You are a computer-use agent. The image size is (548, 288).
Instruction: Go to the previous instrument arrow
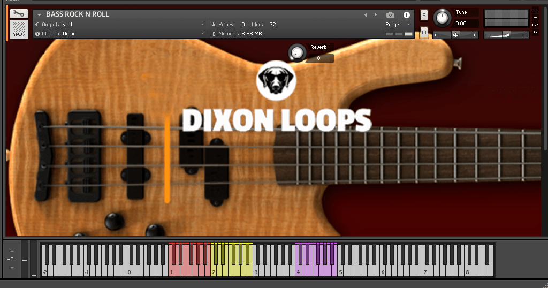pos(366,15)
